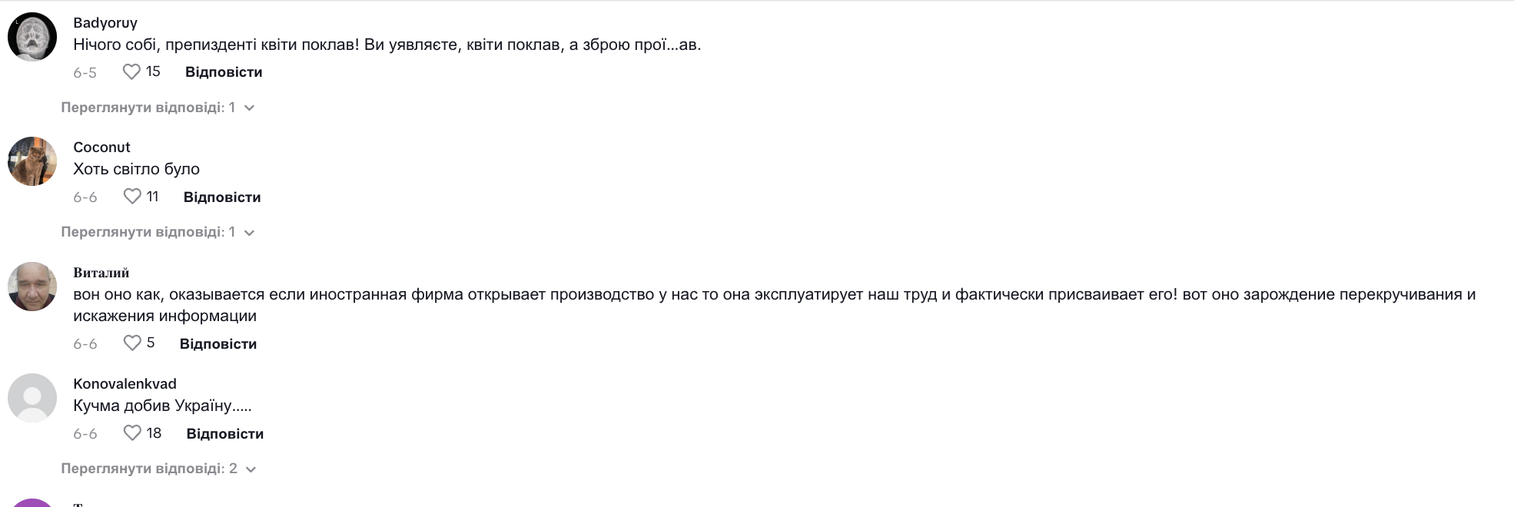Open Coconut's cat avatar picture
This screenshot has width=1514, height=507.
pyautogui.click(x=32, y=161)
